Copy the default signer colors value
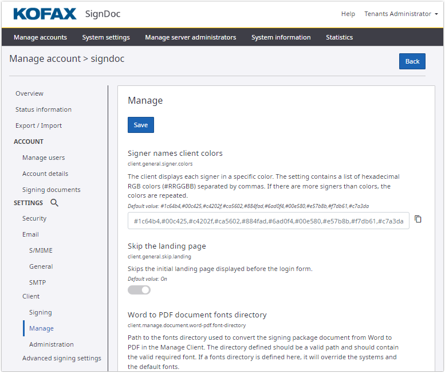Screen dimensions: 445x373 418,219
